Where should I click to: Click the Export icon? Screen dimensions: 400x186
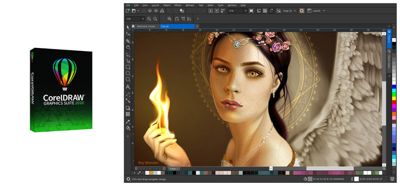click(217, 11)
